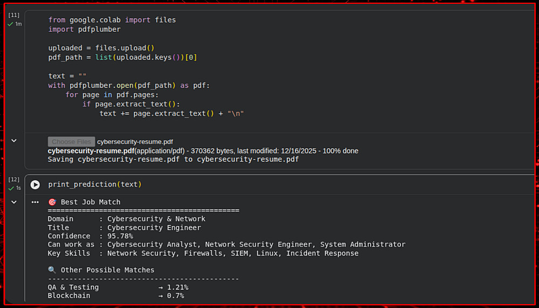Screen dimensions: 539x308
Task: Click the QA & Testing match row
Action: click(x=118, y=287)
